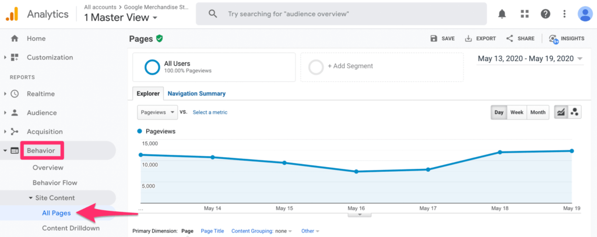Click the chart collapse handle below graph

point(359,215)
